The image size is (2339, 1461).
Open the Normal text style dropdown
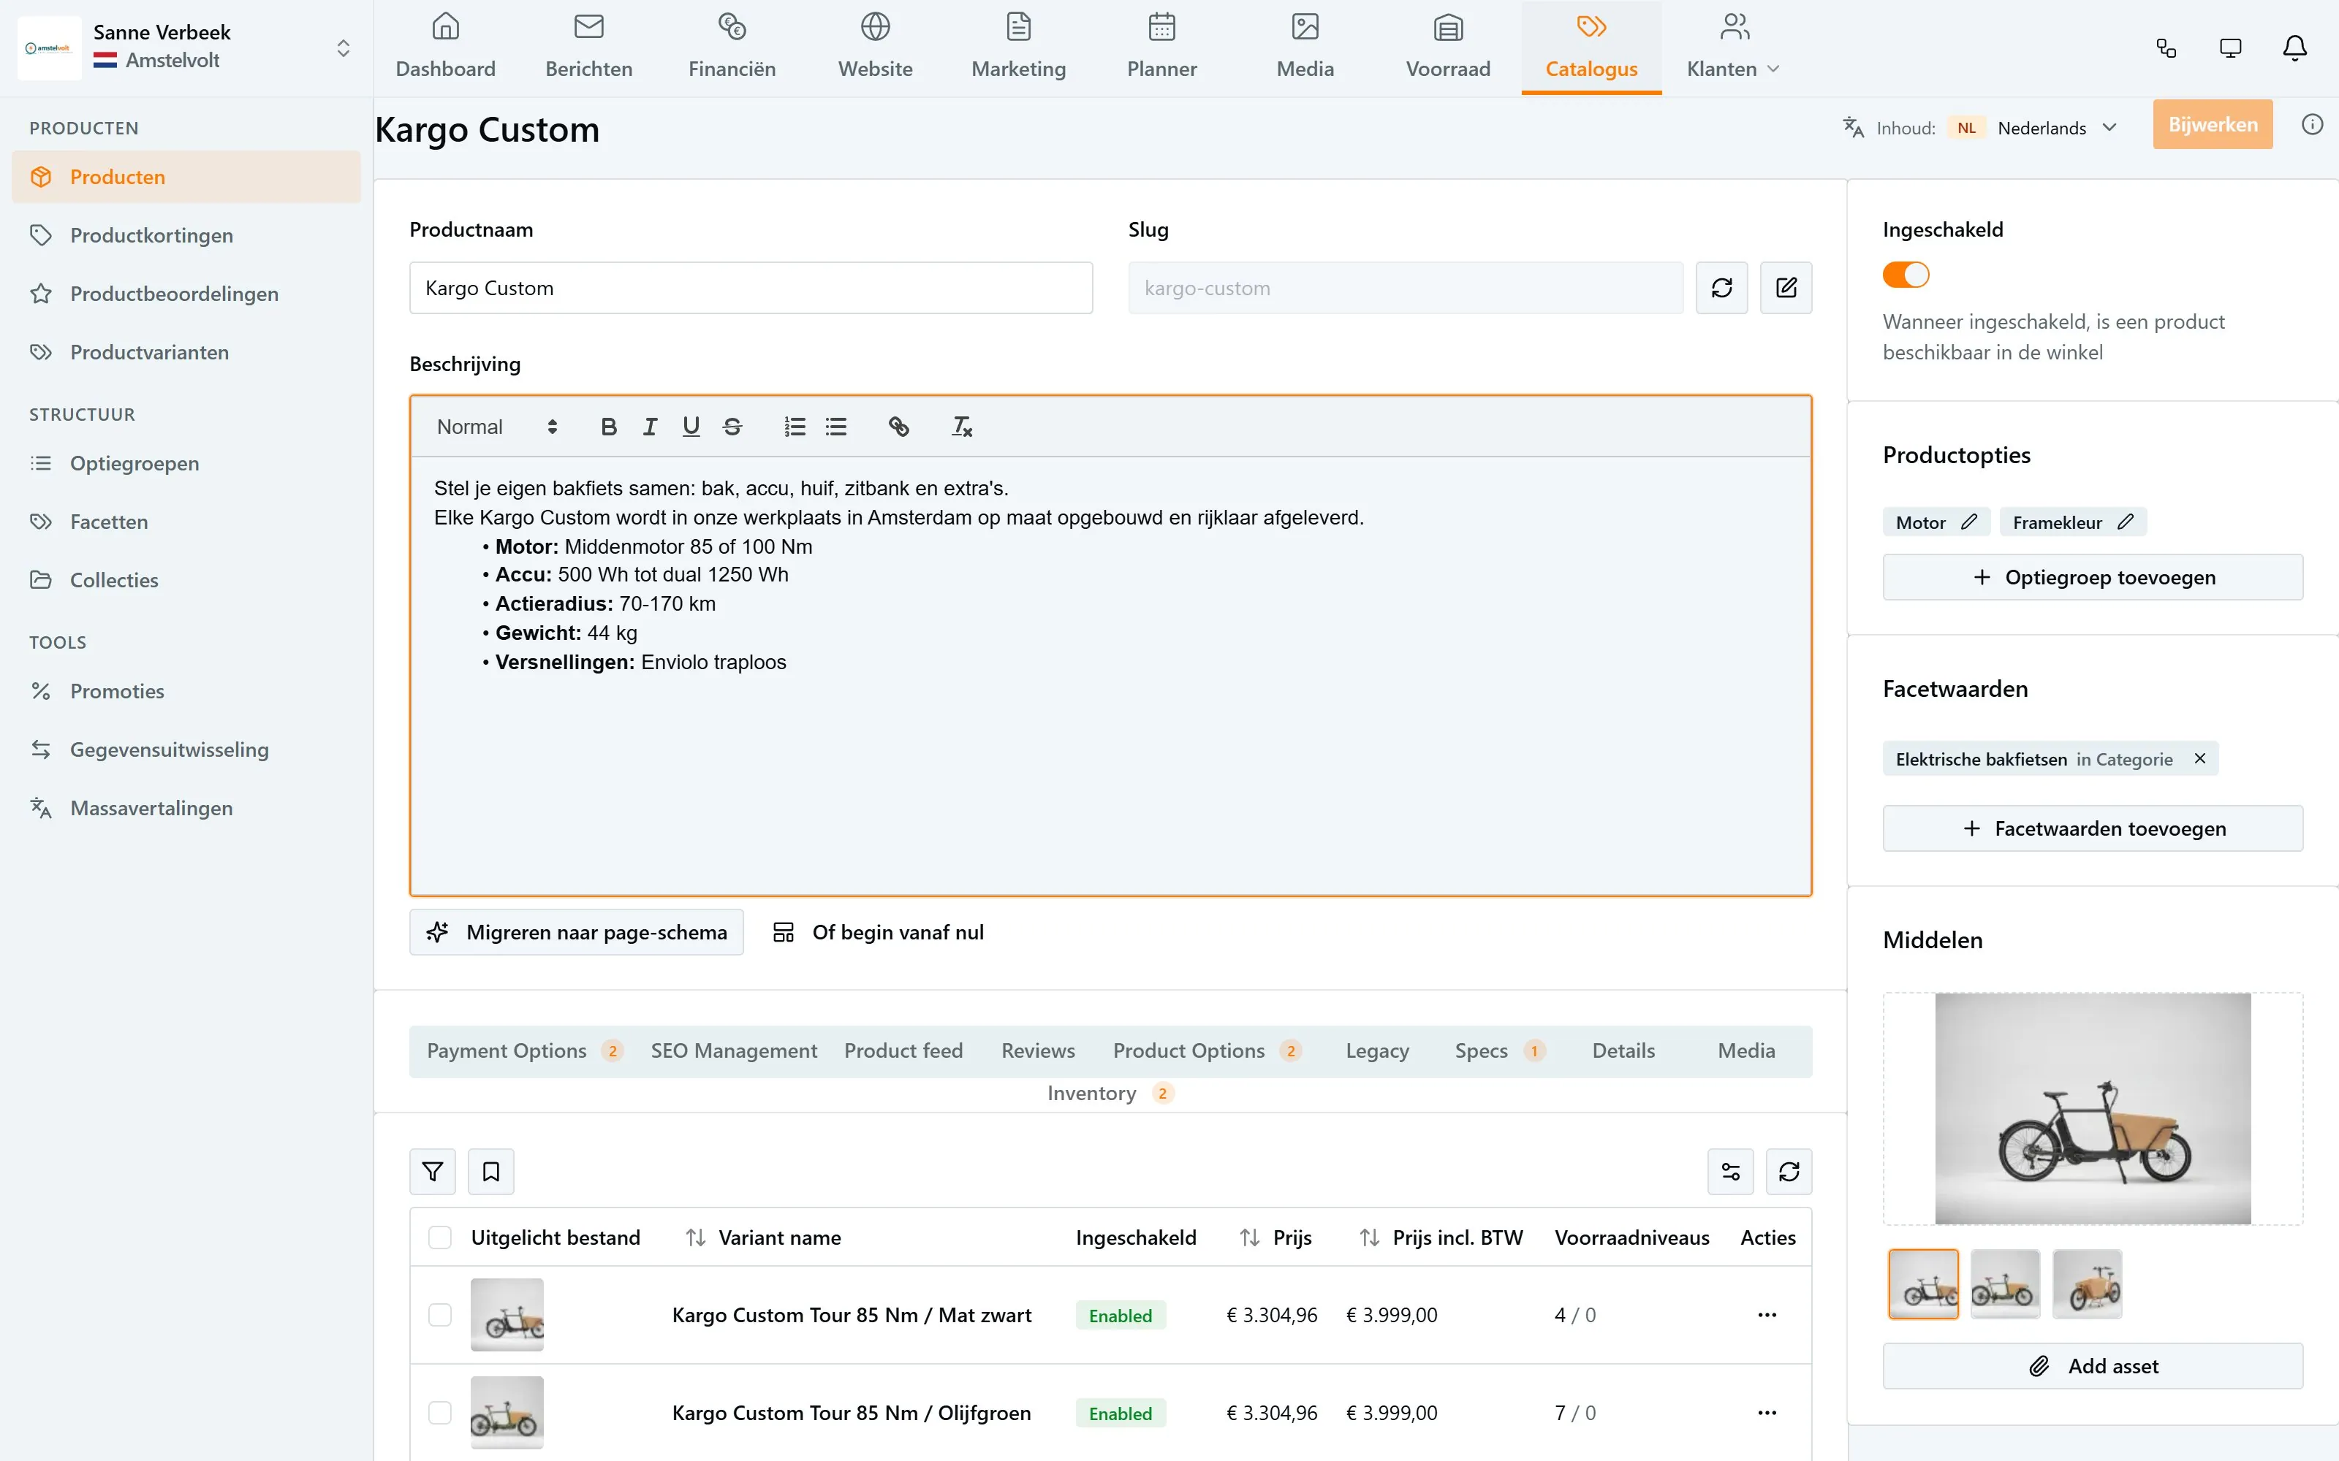pyautogui.click(x=497, y=426)
